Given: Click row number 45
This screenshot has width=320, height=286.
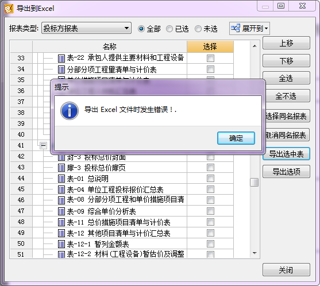Looking at the screenshot, I should pos(21,190).
